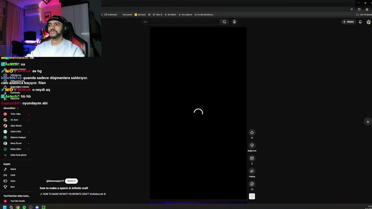Click the Oluştur create button
Image resolution: width=372 pixels, height=209 pixels.
tap(348, 22)
